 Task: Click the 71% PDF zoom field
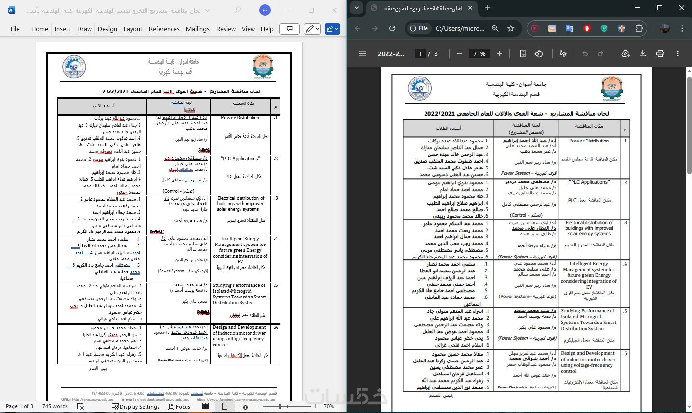pos(479,53)
